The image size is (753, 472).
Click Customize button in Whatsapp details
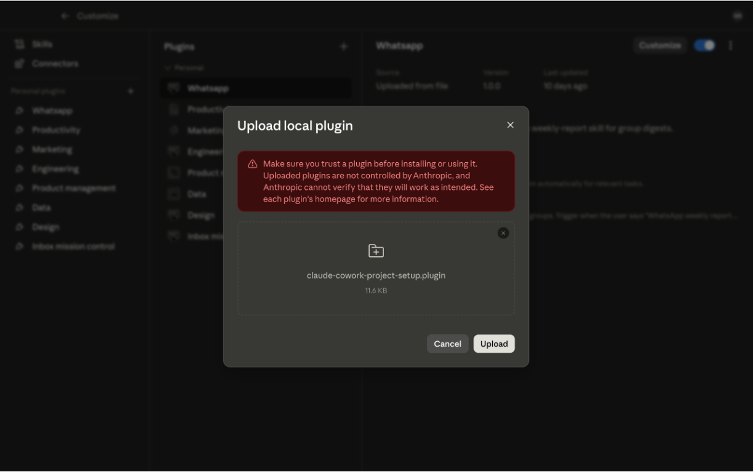point(660,45)
